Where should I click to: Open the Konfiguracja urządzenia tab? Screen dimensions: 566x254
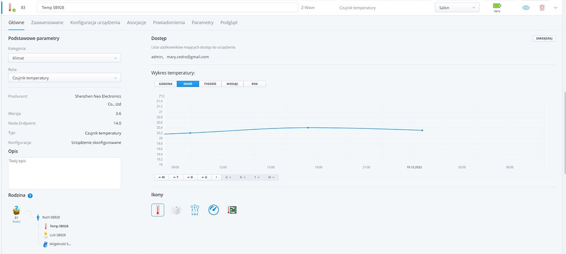click(x=95, y=23)
